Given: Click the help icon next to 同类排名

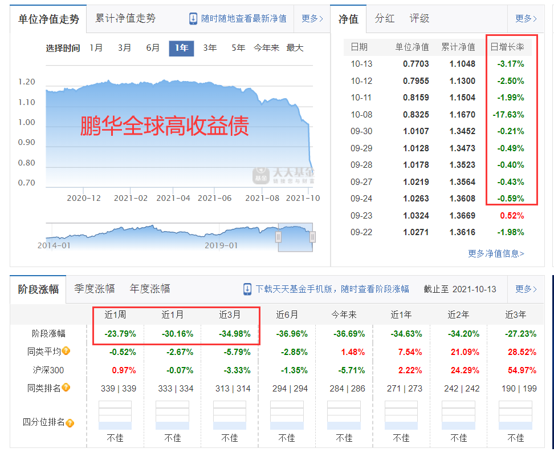Looking at the screenshot, I should click(66, 388).
